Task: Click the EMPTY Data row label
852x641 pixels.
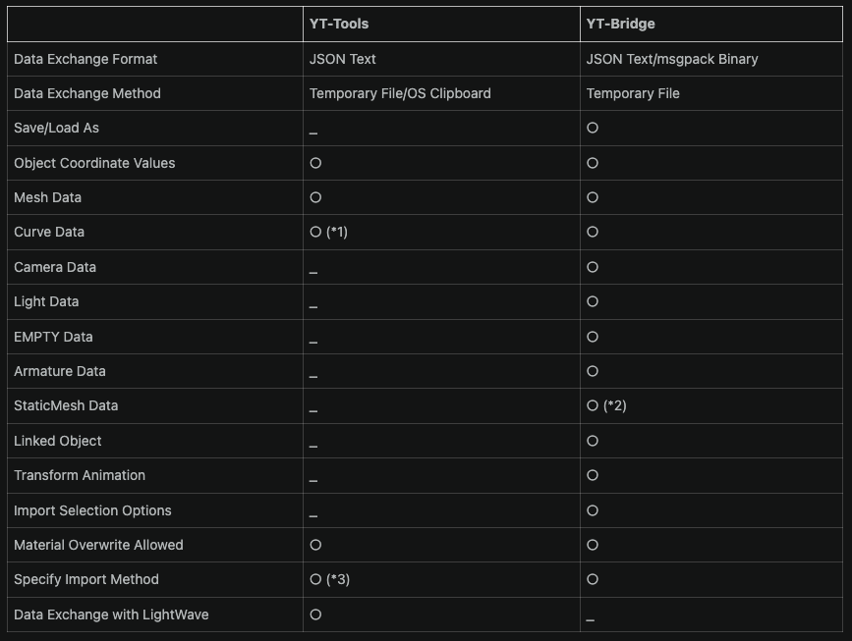Action: (53, 337)
